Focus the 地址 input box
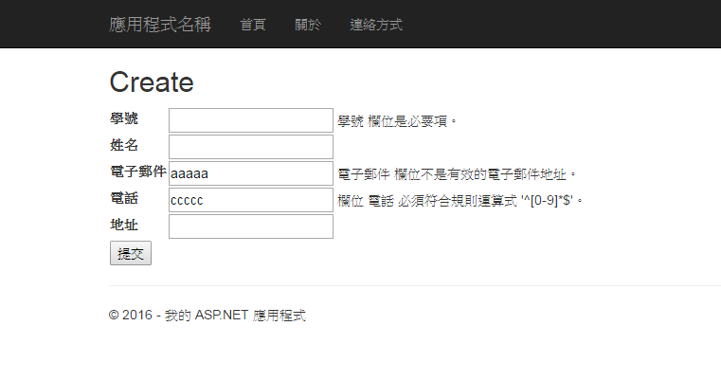This screenshot has width=721, height=380. [x=251, y=226]
